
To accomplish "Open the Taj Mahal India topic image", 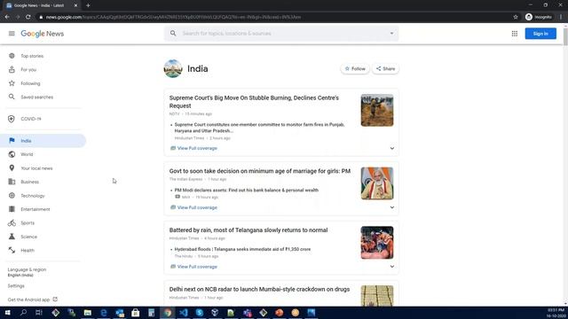I will (173, 69).
